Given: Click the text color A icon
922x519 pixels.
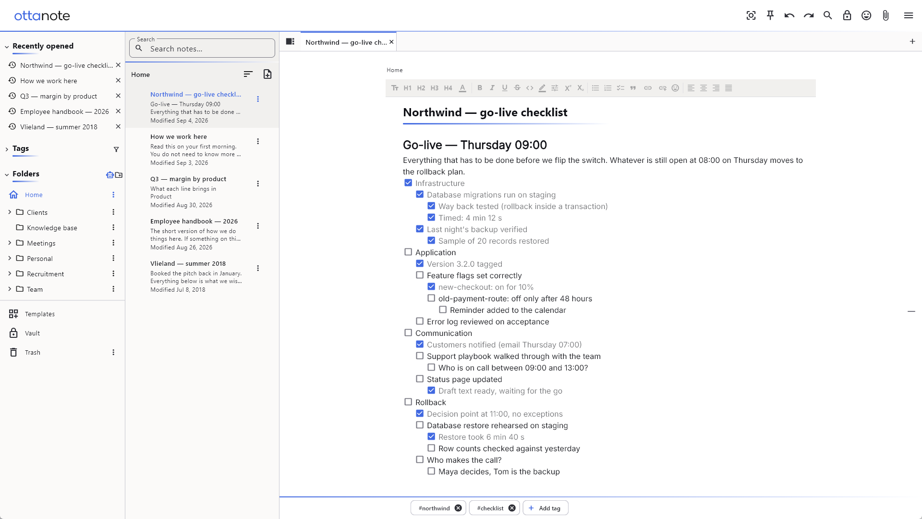Looking at the screenshot, I should click(x=462, y=88).
